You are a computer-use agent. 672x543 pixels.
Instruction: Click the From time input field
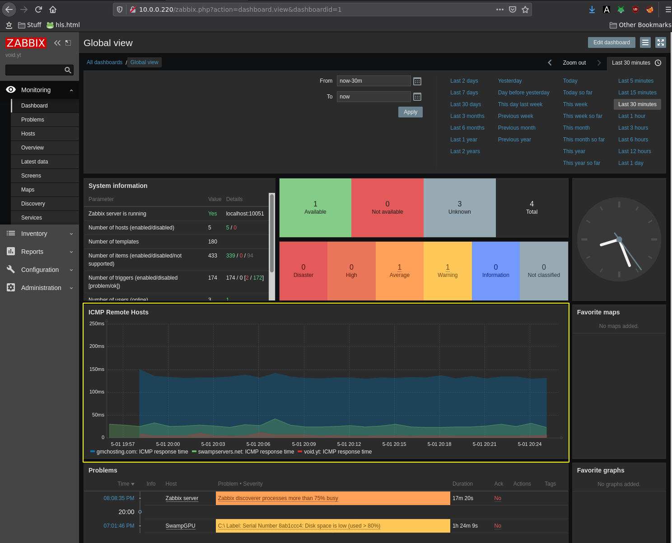(374, 81)
